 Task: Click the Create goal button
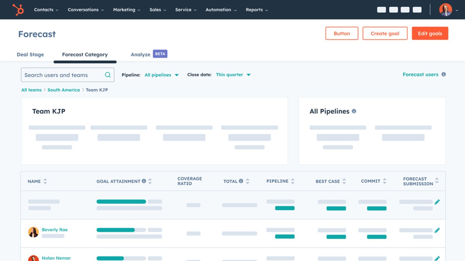(385, 33)
